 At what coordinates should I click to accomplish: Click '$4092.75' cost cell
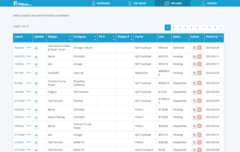164,83
